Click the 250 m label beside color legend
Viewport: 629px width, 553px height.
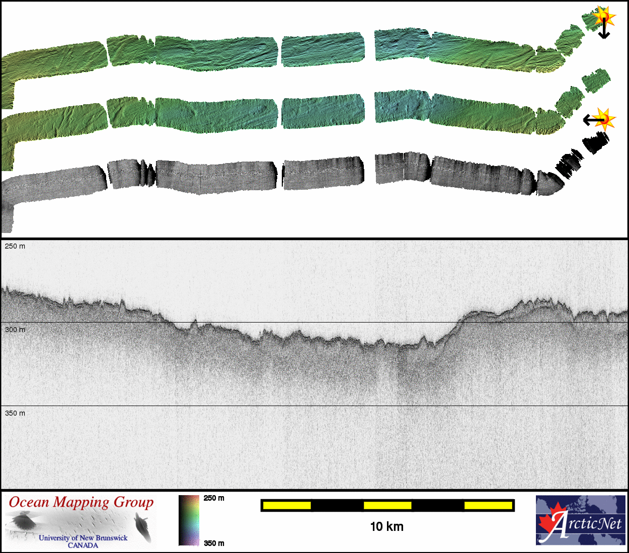point(214,498)
